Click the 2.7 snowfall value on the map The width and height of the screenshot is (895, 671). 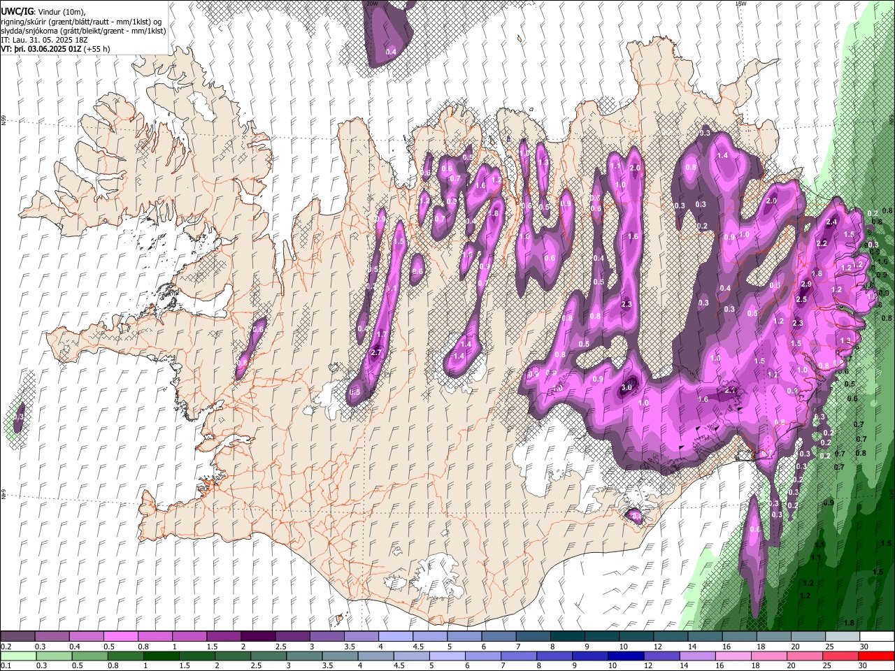point(375,352)
